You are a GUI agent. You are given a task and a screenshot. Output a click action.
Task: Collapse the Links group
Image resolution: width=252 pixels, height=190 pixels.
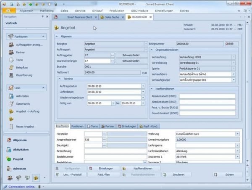(x=43, y=88)
